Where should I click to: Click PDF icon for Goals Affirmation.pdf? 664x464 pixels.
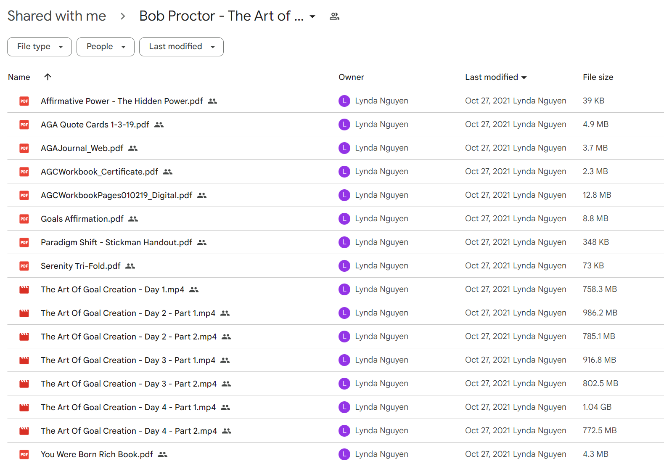coord(24,219)
